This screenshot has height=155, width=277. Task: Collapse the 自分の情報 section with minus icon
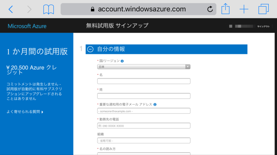point(90,49)
